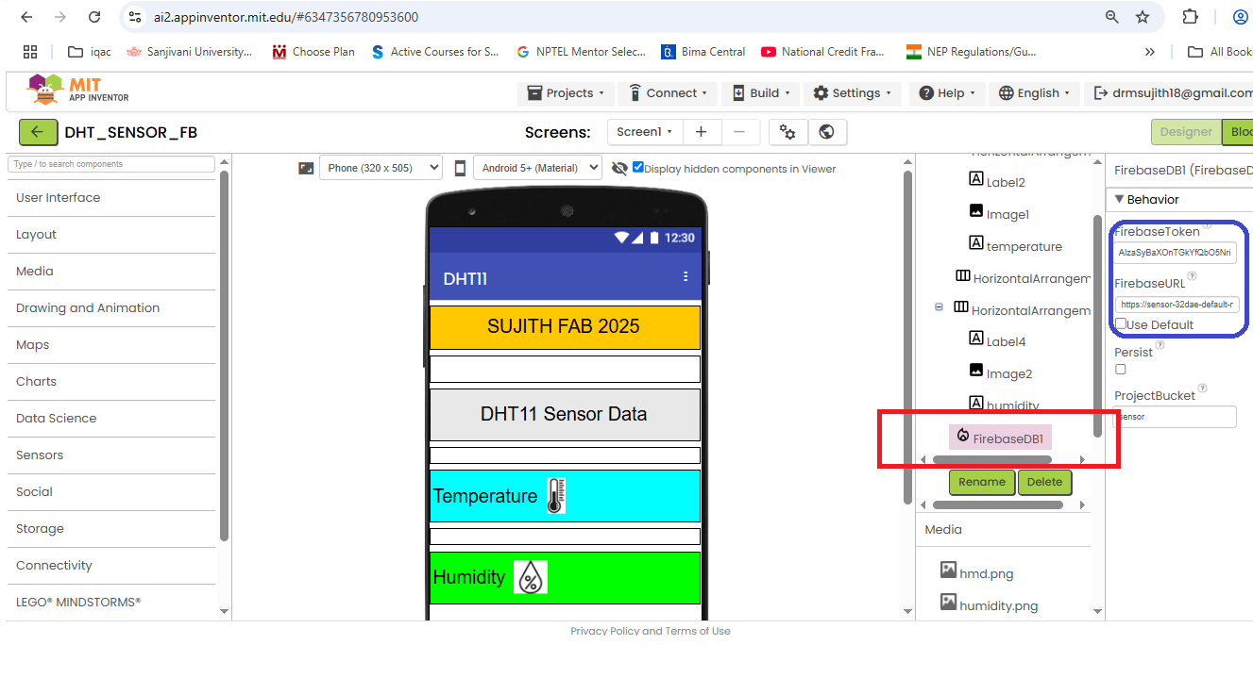Open the Settings dropdown menu
The width and height of the screenshot is (1253, 678).
[x=853, y=93]
